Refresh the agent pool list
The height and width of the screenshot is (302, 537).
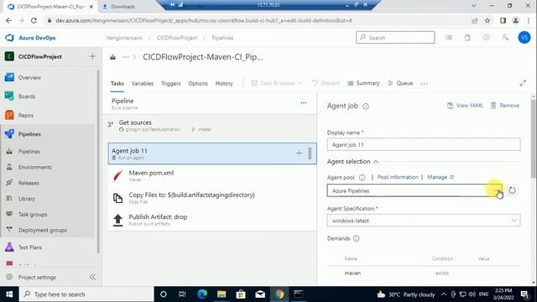[512, 190]
